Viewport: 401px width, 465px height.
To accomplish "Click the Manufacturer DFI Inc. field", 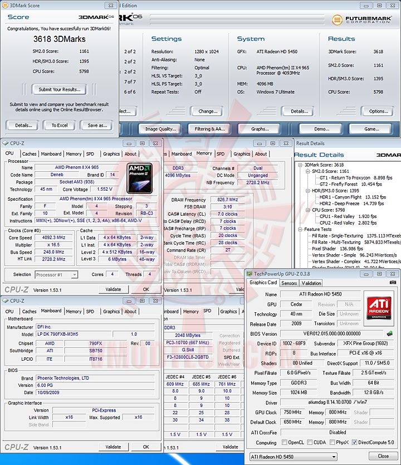I will [x=95, y=327].
